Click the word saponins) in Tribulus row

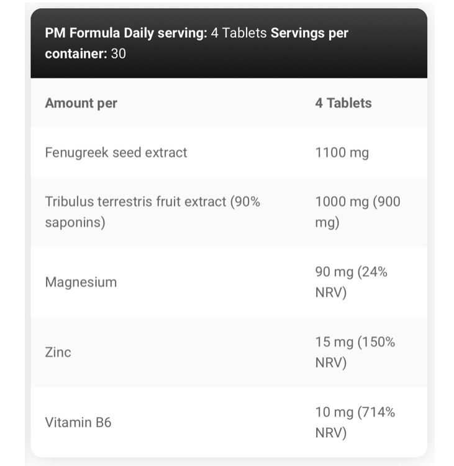(75, 222)
